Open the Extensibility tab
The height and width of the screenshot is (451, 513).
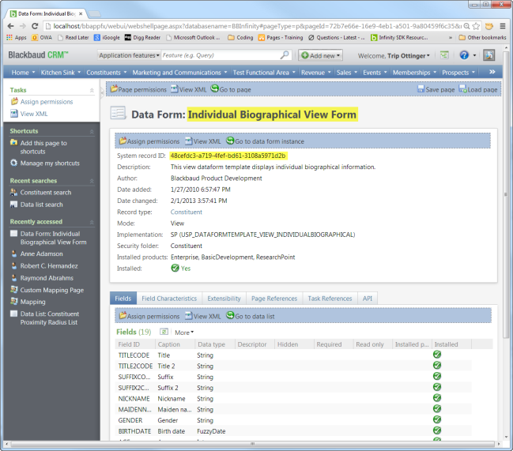[224, 299]
